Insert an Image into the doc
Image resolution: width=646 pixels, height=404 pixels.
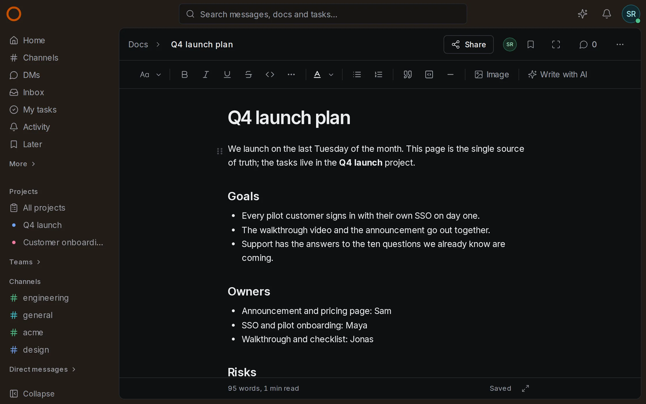point(492,74)
